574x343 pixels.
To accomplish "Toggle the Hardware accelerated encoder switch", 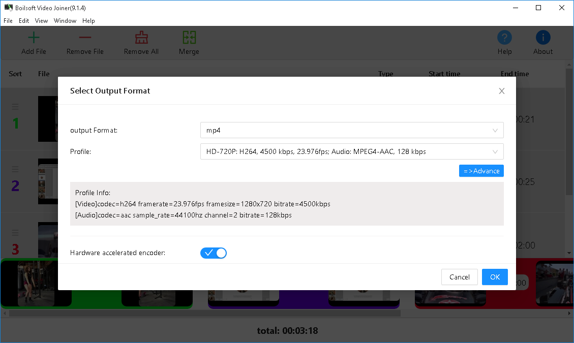I will pos(214,253).
